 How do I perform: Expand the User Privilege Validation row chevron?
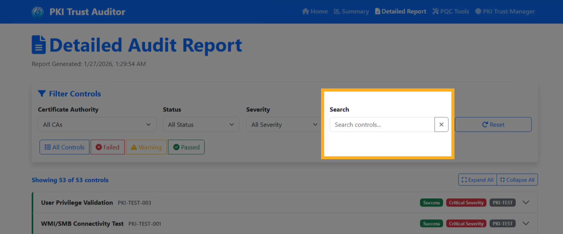pos(526,202)
